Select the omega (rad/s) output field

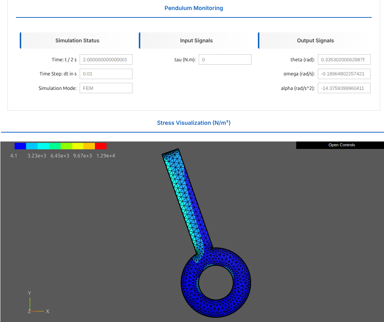tap(344, 74)
